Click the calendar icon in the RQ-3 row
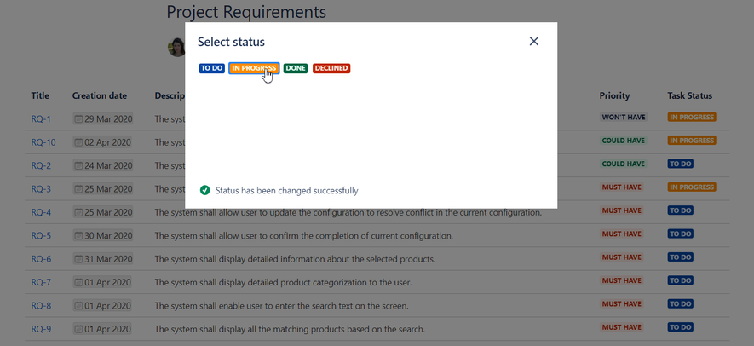754x346 pixels. [79, 189]
